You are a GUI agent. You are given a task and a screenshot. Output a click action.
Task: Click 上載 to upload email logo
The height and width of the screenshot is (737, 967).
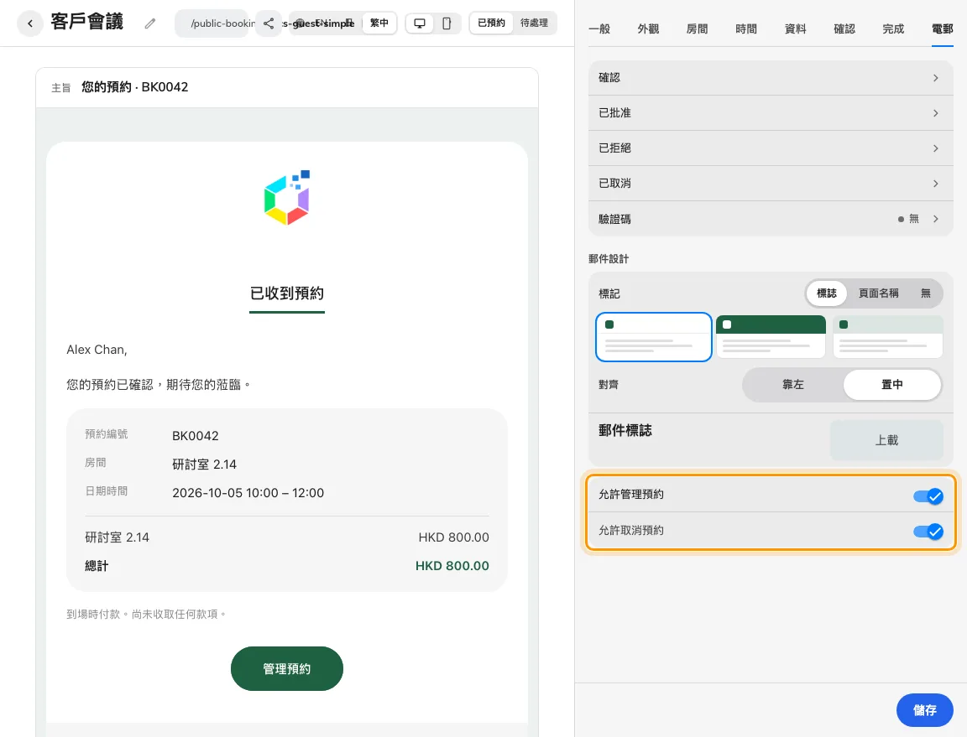pos(886,440)
